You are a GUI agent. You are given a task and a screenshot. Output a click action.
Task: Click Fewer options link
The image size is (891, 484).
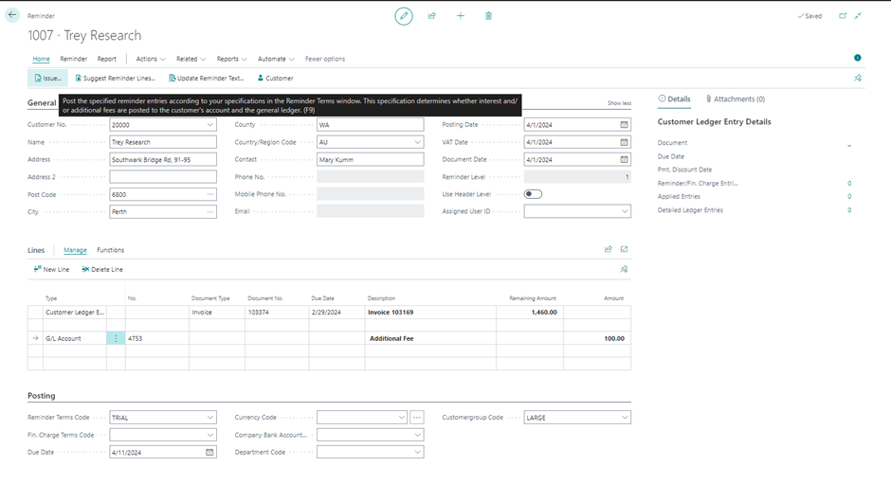click(x=325, y=59)
